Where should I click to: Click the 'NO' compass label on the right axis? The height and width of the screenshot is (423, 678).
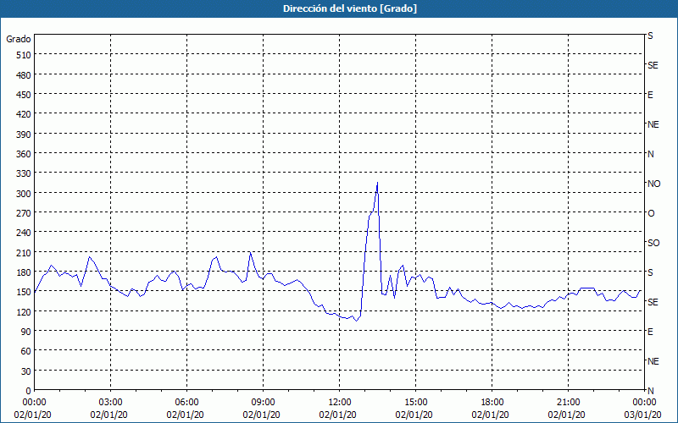click(x=653, y=184)
